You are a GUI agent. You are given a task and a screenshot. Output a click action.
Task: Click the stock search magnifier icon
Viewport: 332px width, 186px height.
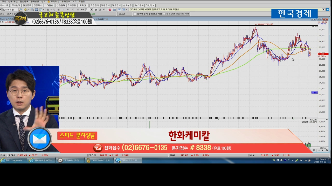tap(20, 10)
